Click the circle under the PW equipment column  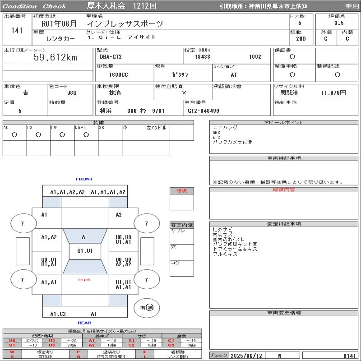(62, 135)
